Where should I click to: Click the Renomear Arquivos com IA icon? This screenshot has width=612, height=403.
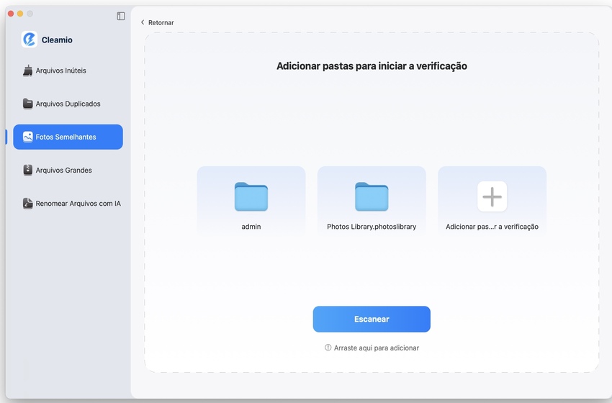click(x=27, y=203)
